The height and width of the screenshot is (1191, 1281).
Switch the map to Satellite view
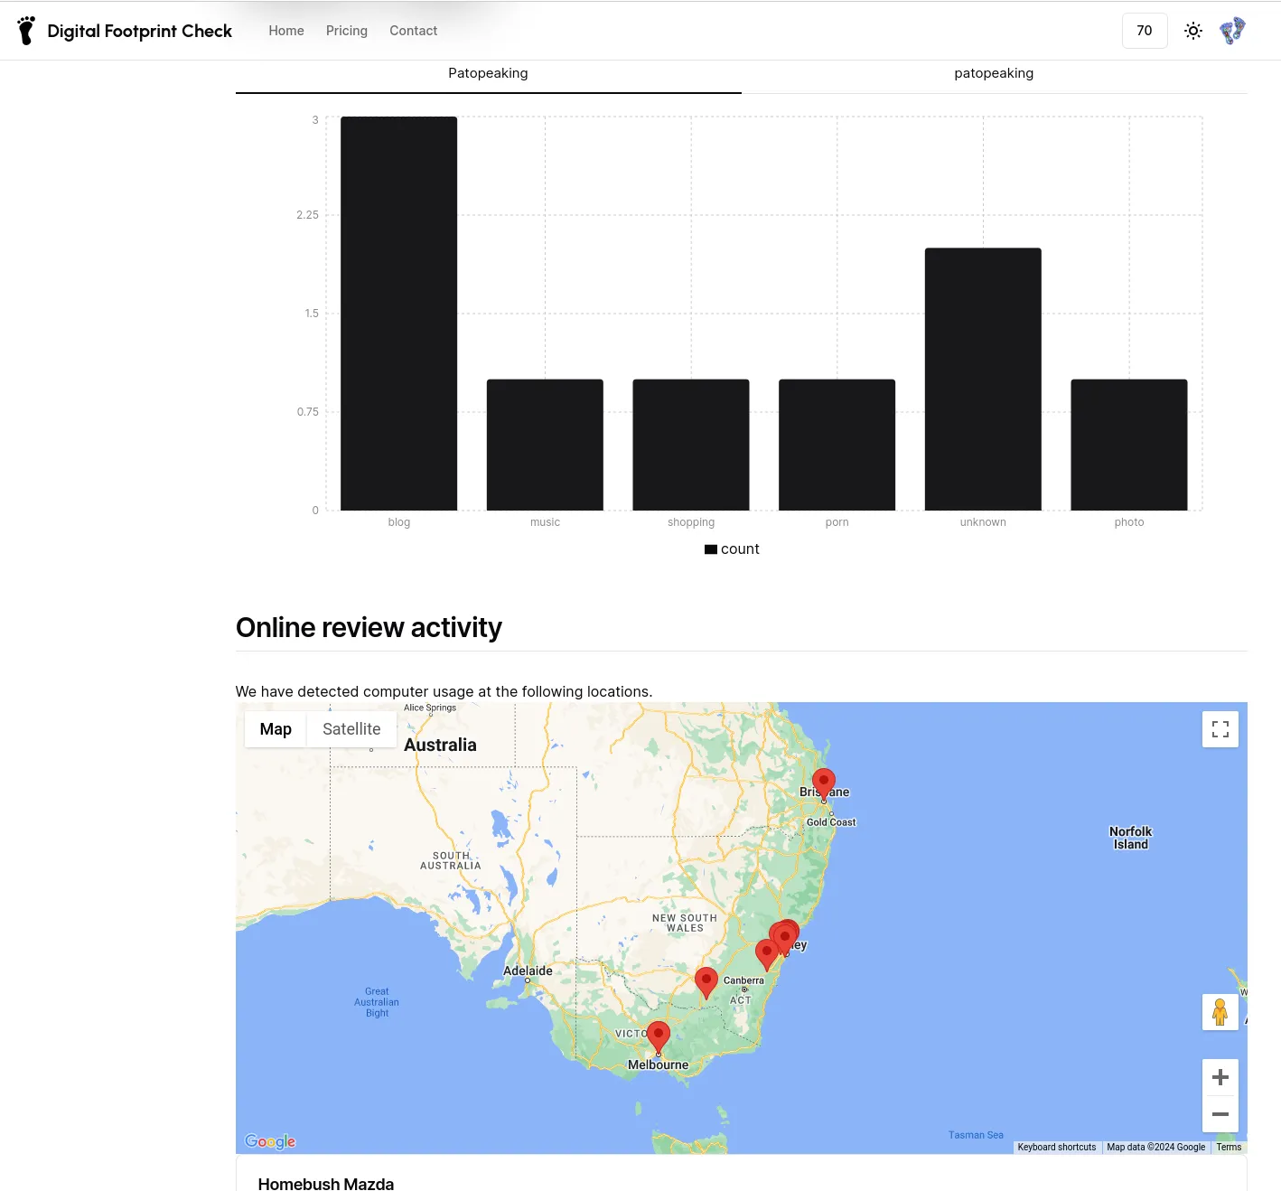[351, 728]
